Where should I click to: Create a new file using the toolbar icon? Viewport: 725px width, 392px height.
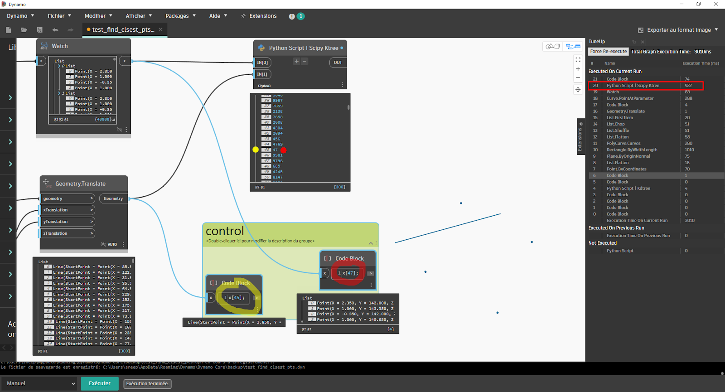[8, 30]
